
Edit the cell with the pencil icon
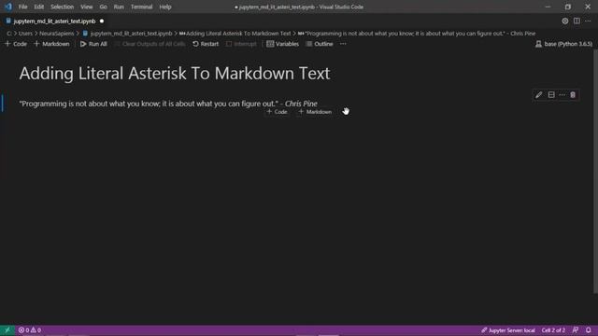pos(538,95)
